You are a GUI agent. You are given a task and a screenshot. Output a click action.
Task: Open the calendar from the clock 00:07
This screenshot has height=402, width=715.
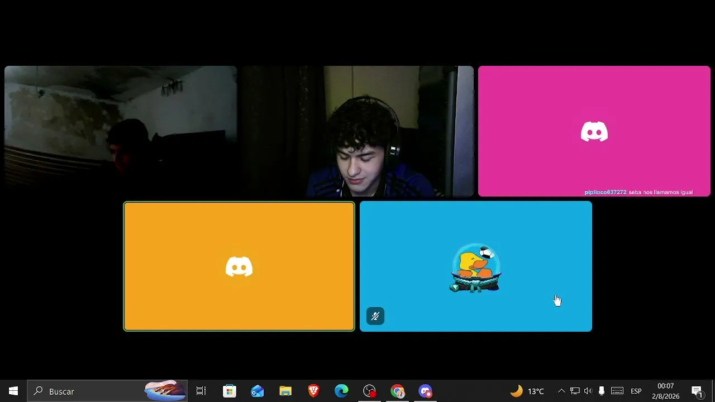coord(666,391)
